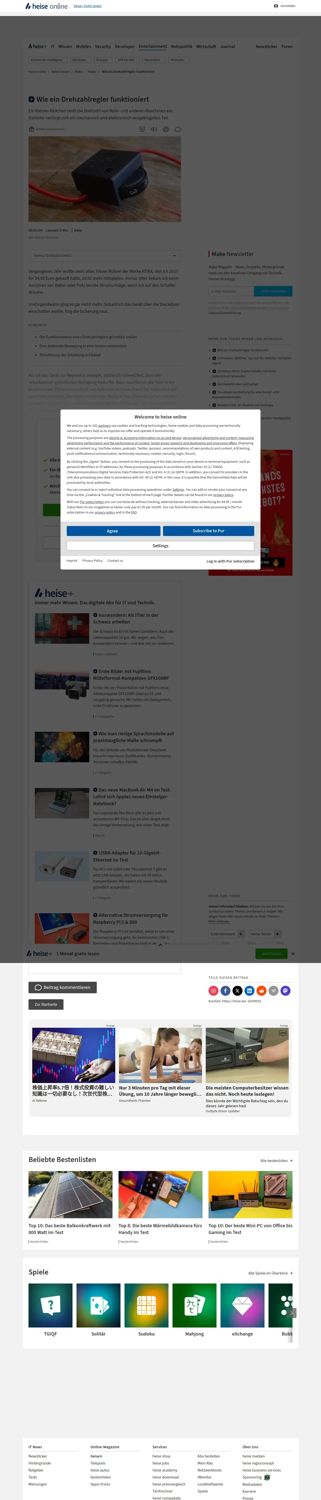321x1500 pixels.
Task: Click Log in with Pur subscription
Action: (231, 561)
